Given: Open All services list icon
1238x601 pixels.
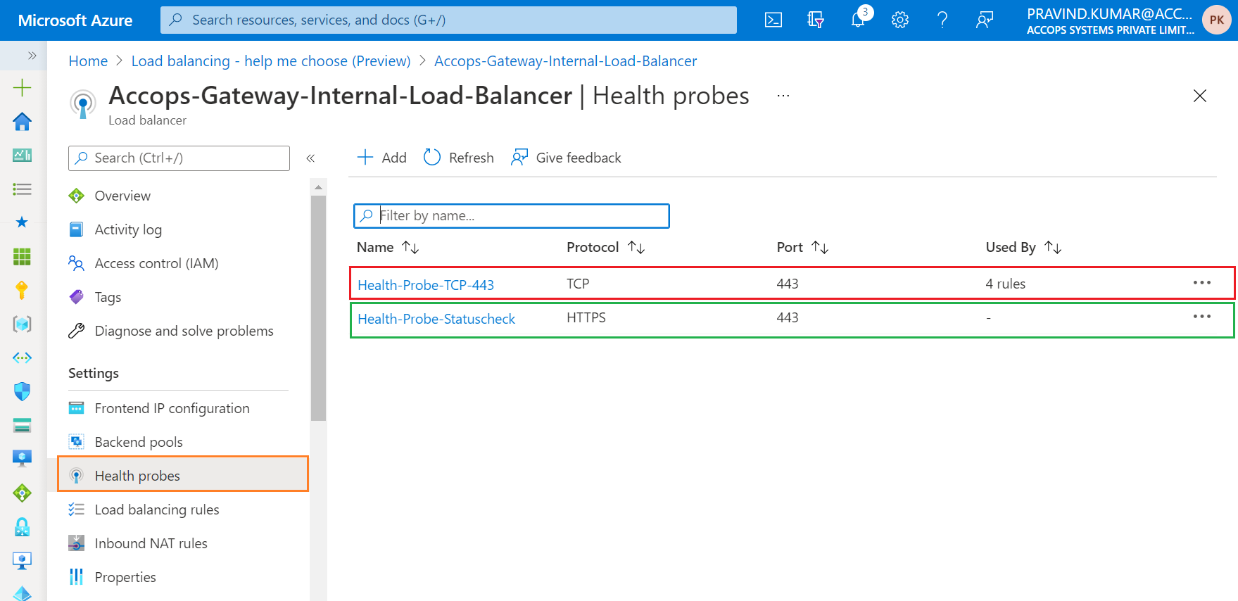Looking at the screenshot, I should click(x=22, y=189).
